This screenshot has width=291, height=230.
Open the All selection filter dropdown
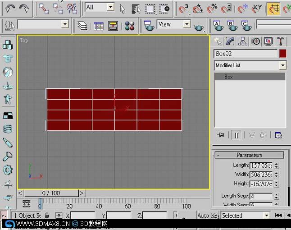pos(111,7)
